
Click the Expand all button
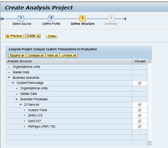17,55
